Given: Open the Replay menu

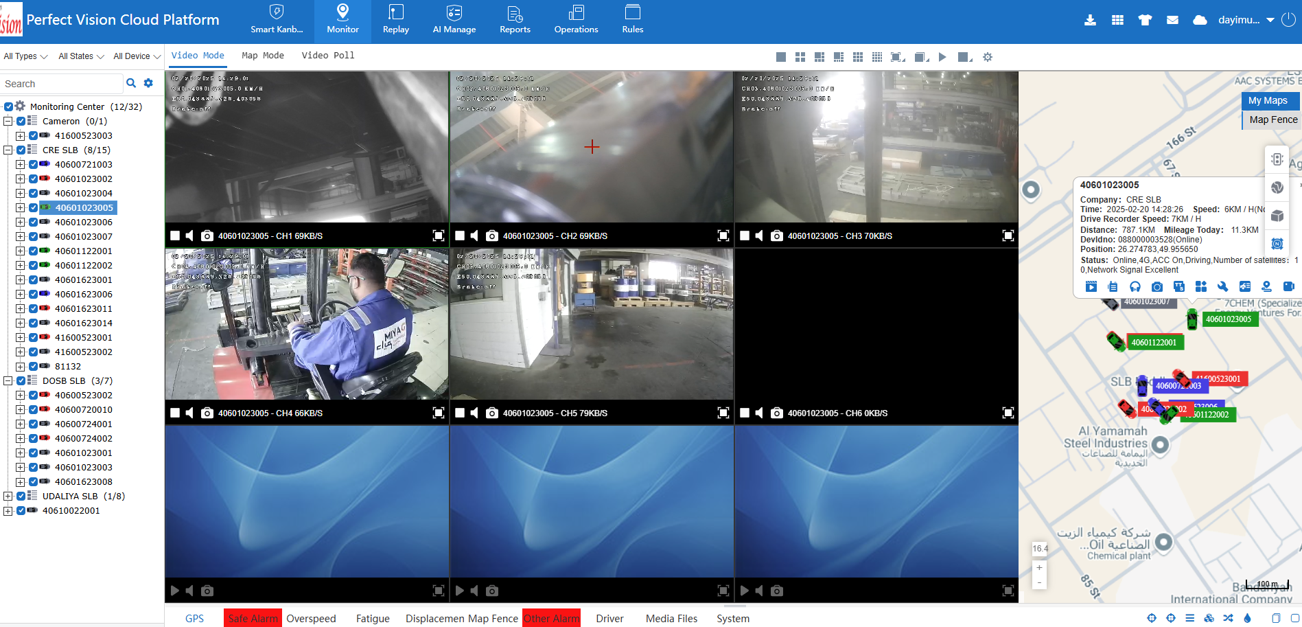Looking at the screenshot, I should (x=395, y=21).
